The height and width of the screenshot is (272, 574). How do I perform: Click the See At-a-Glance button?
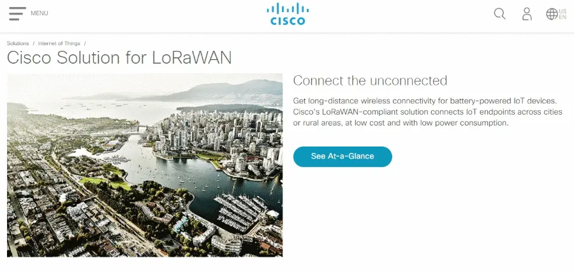[342, 157]
